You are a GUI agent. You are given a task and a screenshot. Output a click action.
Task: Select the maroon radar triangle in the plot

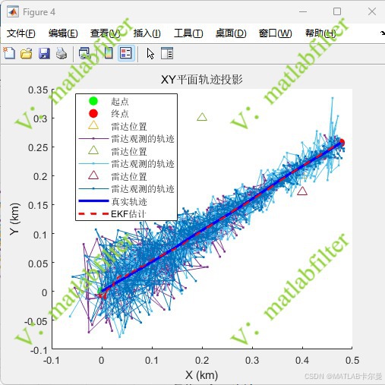[x=302, y=191]
